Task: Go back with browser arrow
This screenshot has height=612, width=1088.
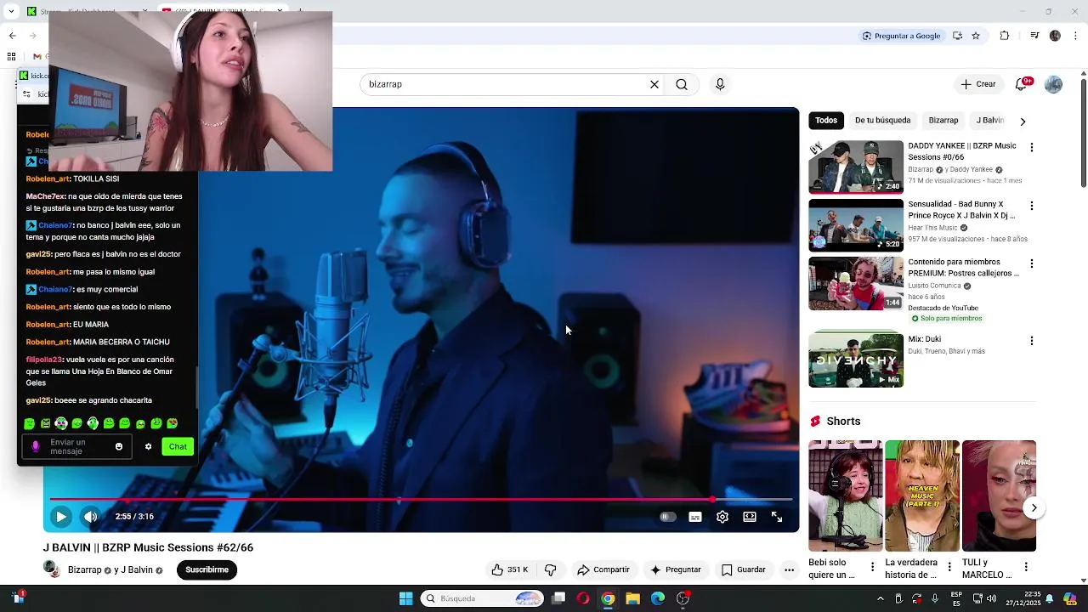Action: 12,36
